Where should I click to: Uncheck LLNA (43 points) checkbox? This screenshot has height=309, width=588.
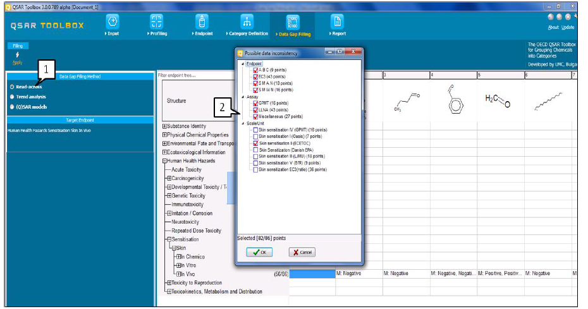click(x=256, y=110)
